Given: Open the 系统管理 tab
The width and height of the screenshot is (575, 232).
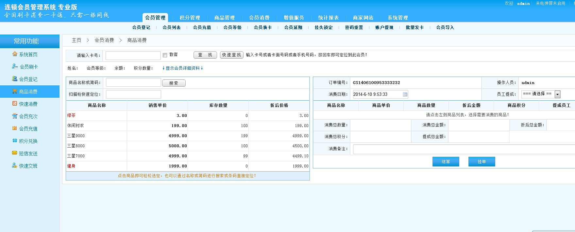Looking at the screenshot, I should tap(398, 18).
